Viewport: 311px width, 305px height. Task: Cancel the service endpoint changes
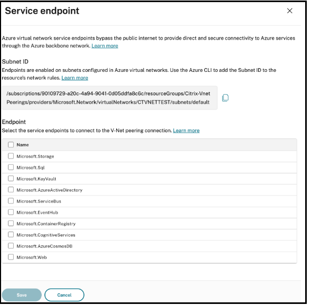pyautogui.click(x=64, y=295)
